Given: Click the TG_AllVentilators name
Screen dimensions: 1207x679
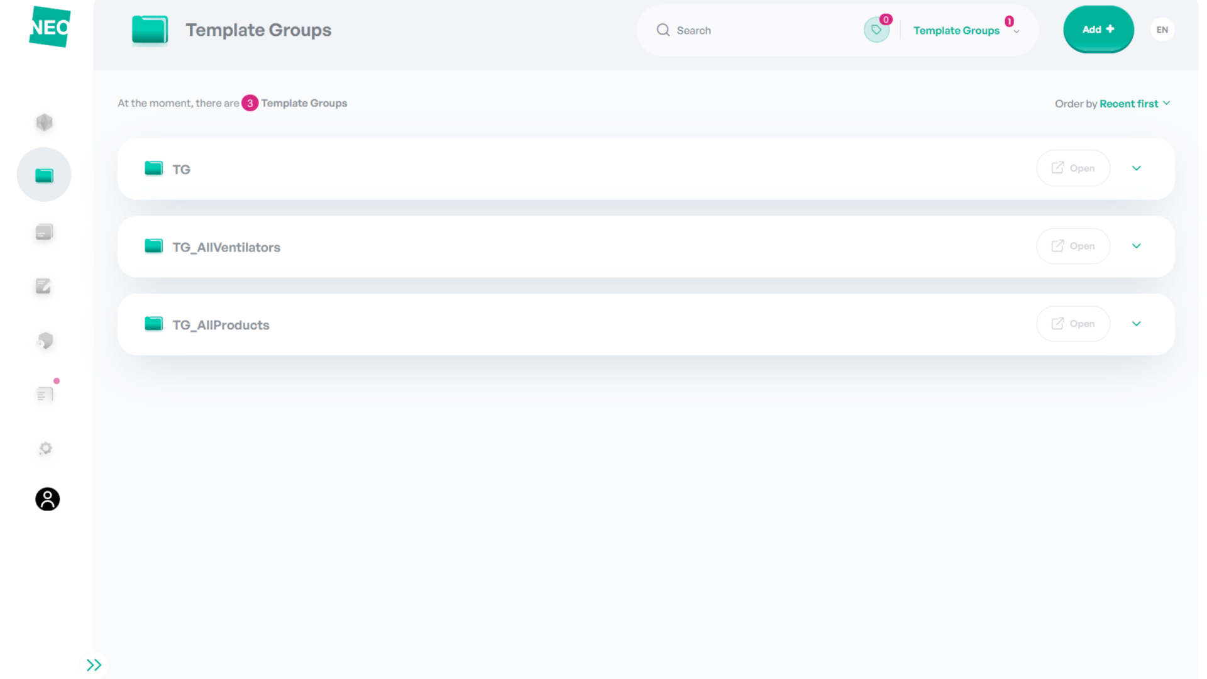Looking at the screenshot, I should pos(226,247).
